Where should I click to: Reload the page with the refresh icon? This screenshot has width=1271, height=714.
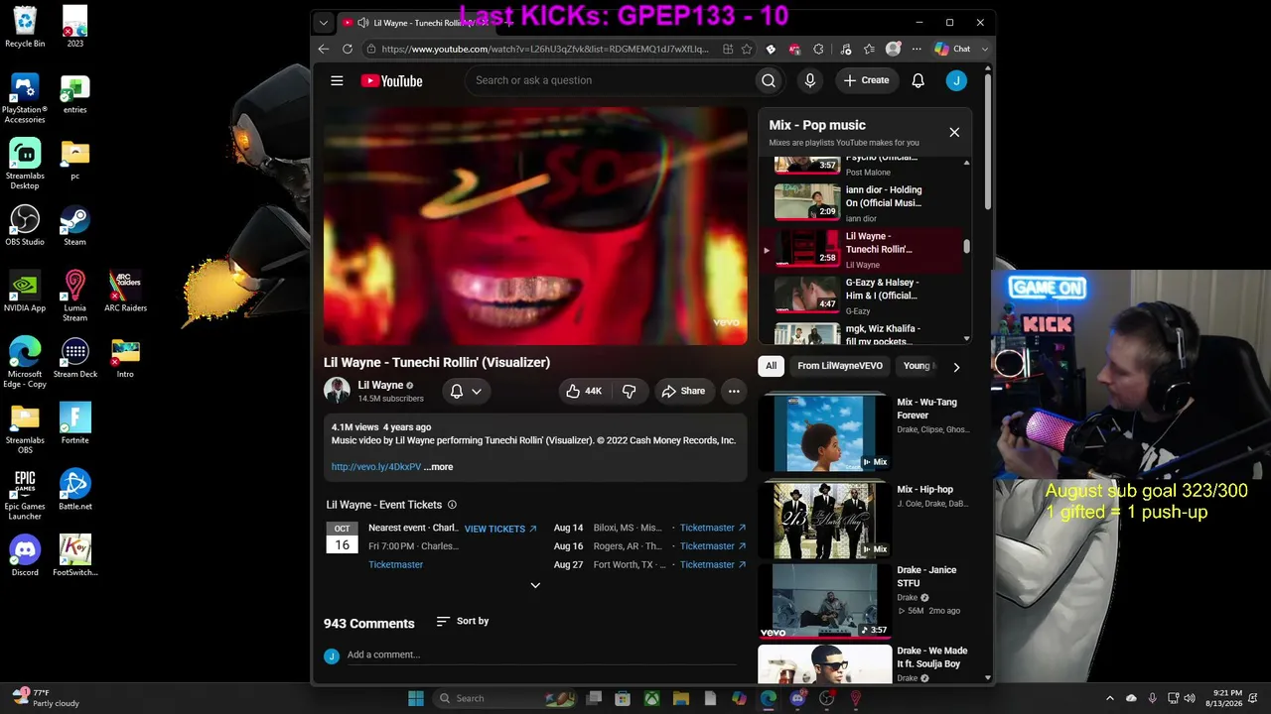tap(348, 49)
